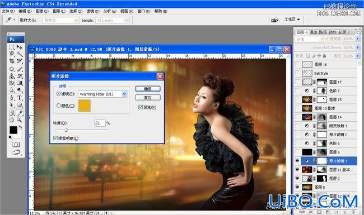Select the Zoom tool

point(20,120)
